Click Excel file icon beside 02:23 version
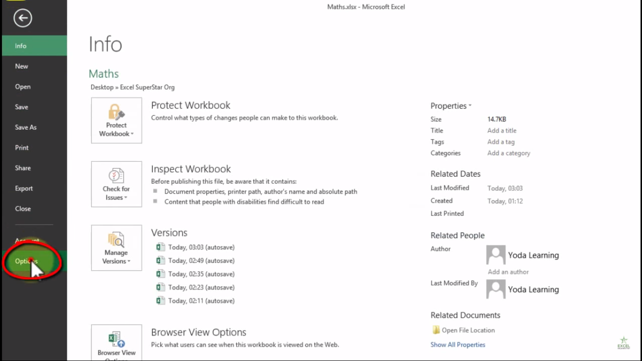 click(x=161, y=287)
